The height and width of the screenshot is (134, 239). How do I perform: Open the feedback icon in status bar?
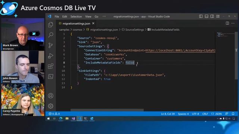pyautogui.click(x=227, y=114)
